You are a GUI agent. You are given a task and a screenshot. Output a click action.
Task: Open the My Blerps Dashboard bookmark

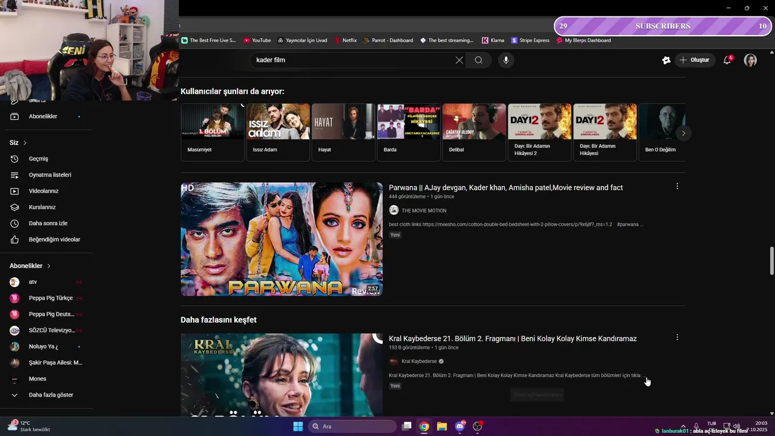tap(584, 41)
